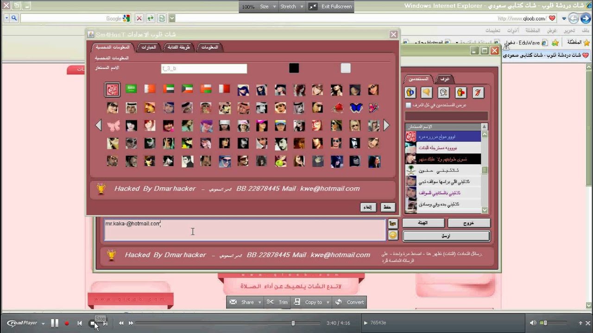Click the RealPlayer fast forward button

coord(131,323)
